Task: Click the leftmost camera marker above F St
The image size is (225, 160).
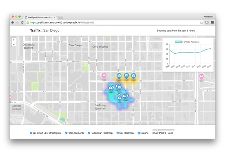Action: (x=119, y=76)
